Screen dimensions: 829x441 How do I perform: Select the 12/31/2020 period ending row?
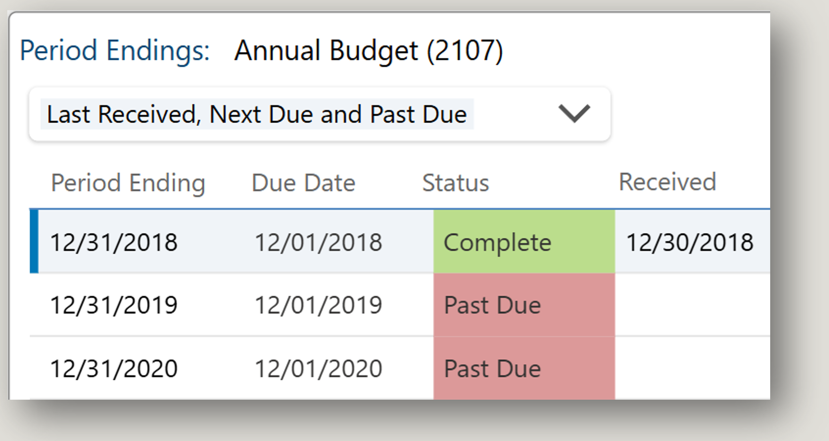114,368
